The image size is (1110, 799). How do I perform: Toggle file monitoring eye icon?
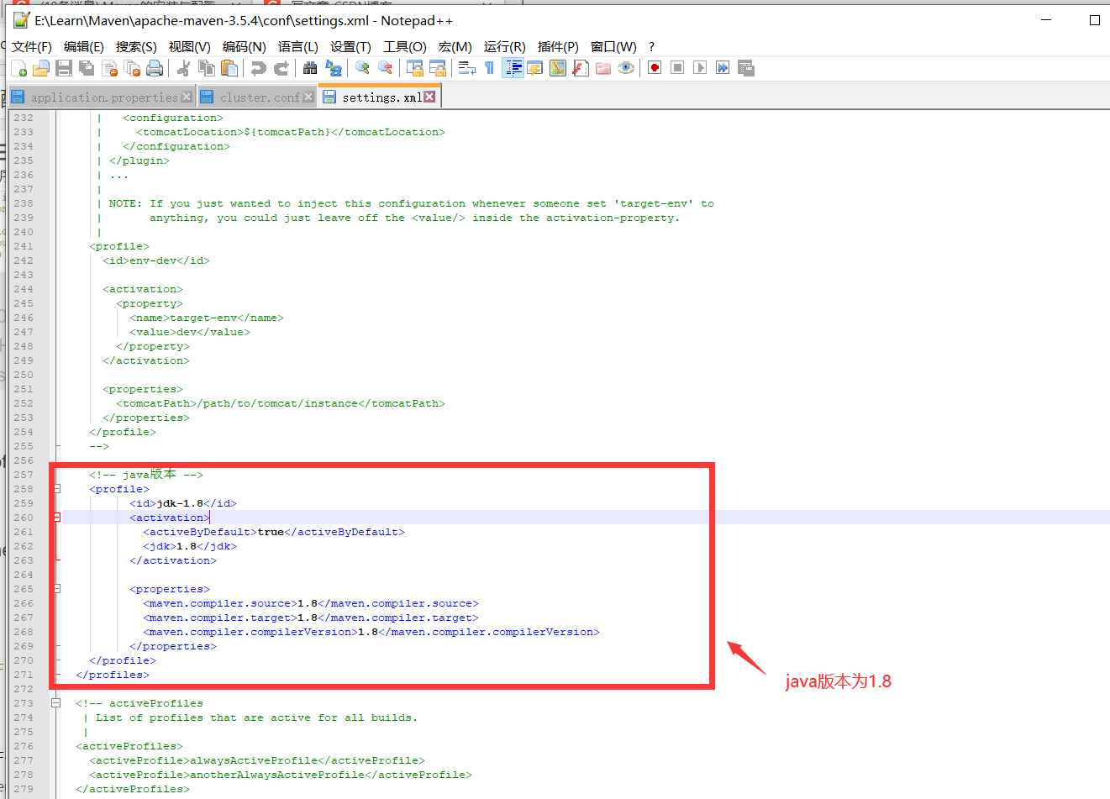625,68
